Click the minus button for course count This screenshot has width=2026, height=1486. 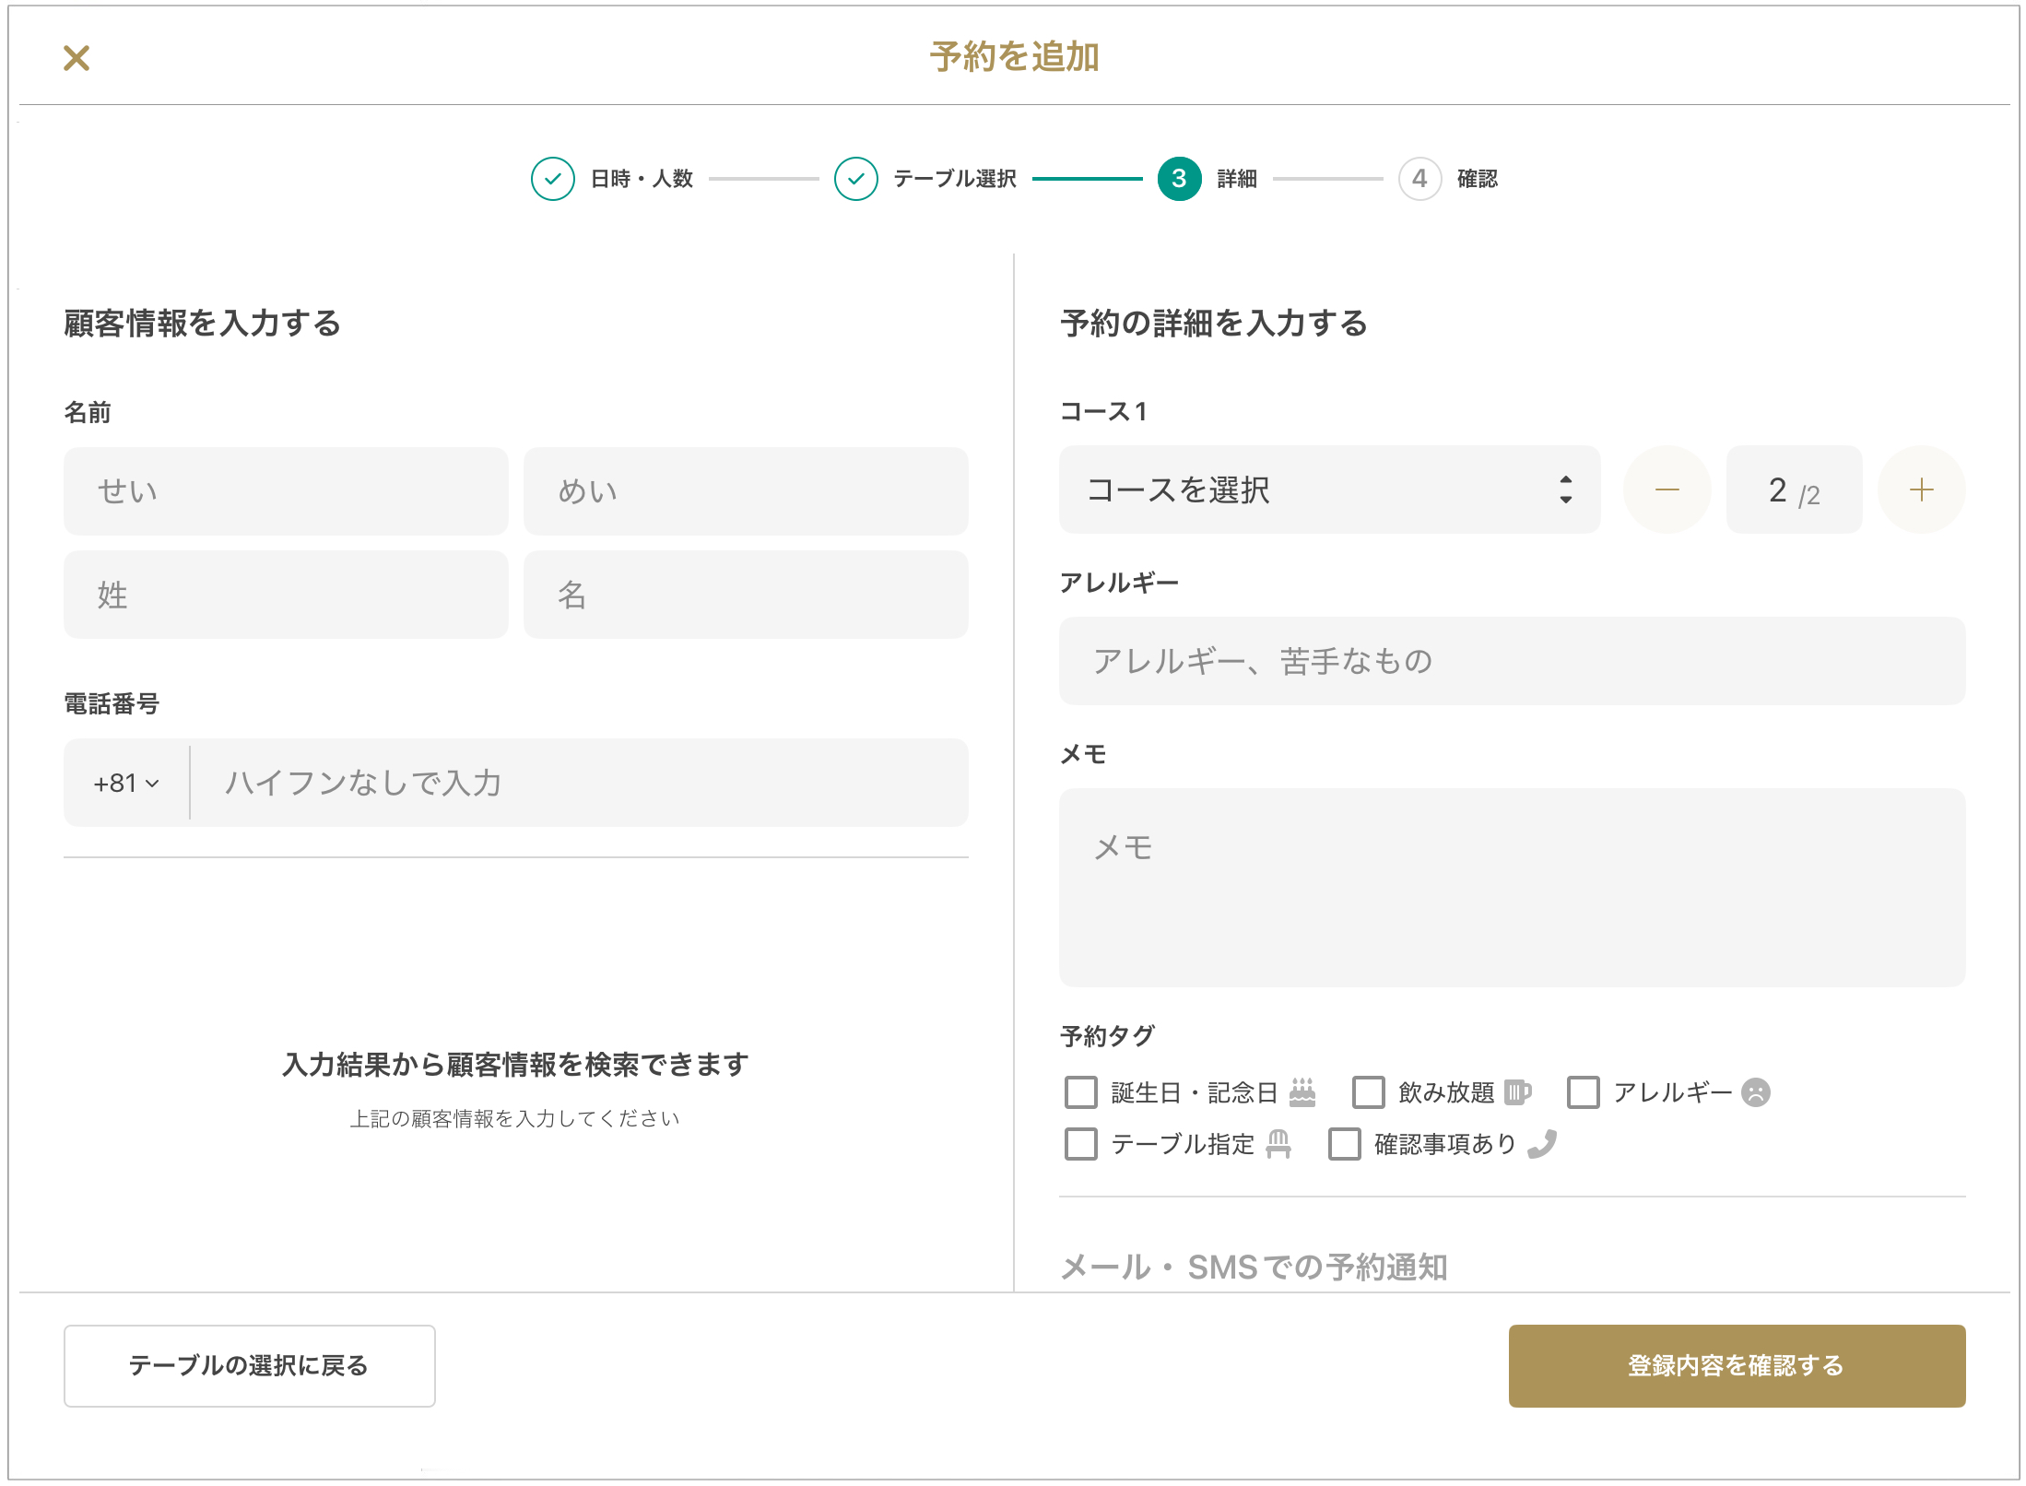[x=1667, y=489]
